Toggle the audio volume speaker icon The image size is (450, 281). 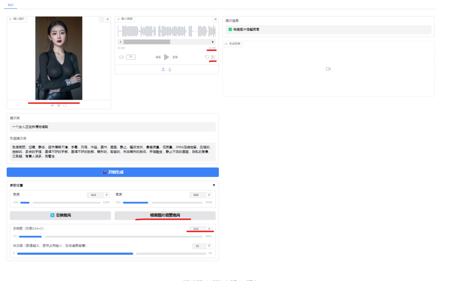click(121, 57)
